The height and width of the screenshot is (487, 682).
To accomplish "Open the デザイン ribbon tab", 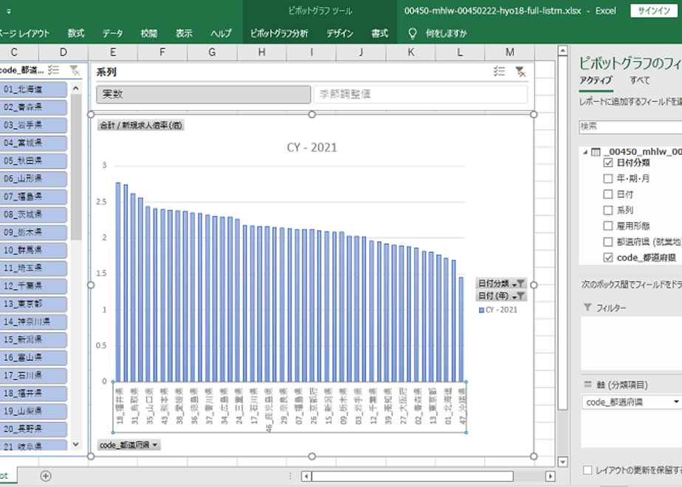I will point(340,33).
